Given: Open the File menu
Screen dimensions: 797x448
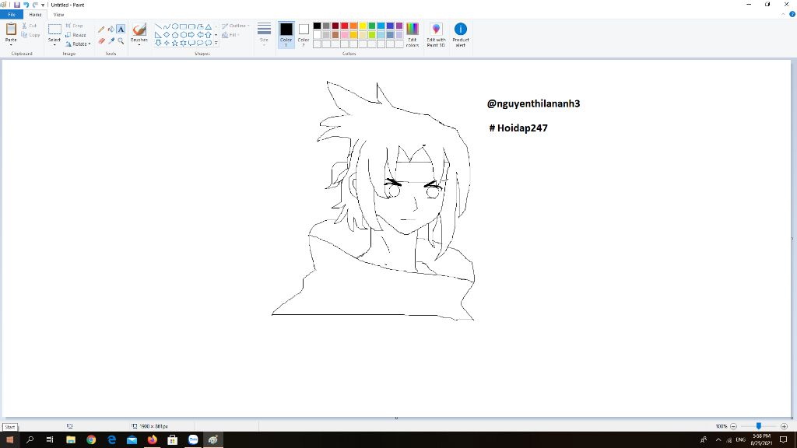Looking at the screenshot, I should [11, 15].
